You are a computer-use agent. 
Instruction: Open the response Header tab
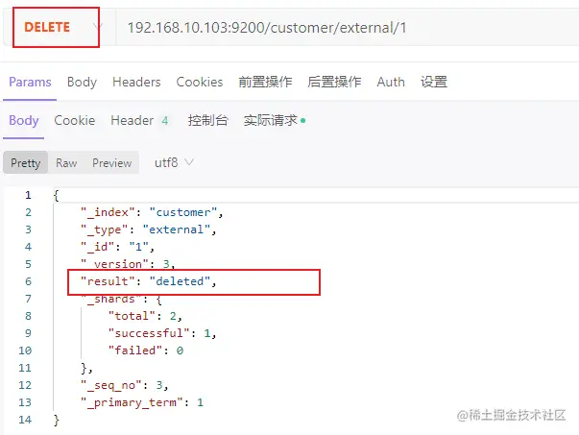[139, 120]
